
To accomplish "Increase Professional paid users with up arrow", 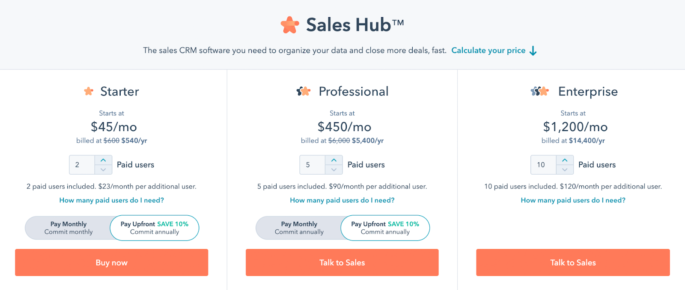I will pyautogui.click(x=334, y=160).
